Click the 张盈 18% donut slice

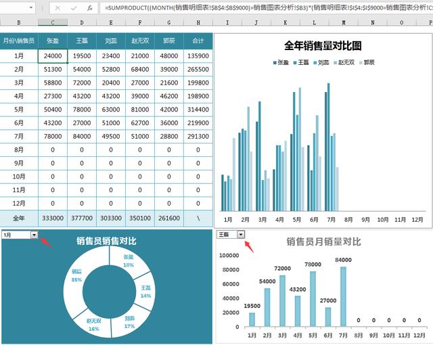pyautogui.click(x=128, y=260)
